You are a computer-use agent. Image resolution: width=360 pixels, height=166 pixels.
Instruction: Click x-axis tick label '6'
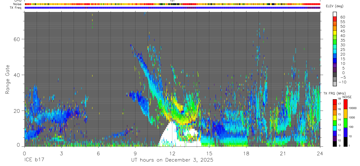[98, 153]
